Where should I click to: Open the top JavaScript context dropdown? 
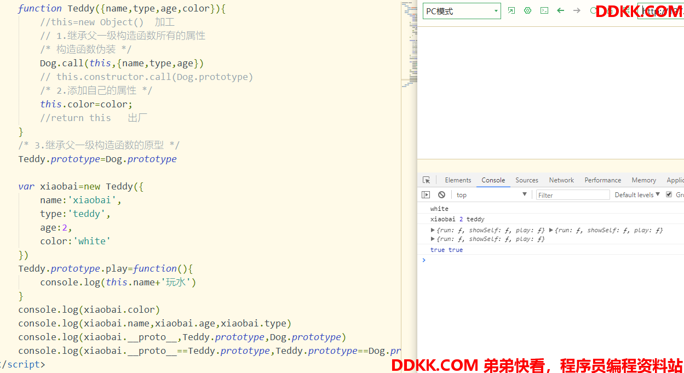(491, 195)
